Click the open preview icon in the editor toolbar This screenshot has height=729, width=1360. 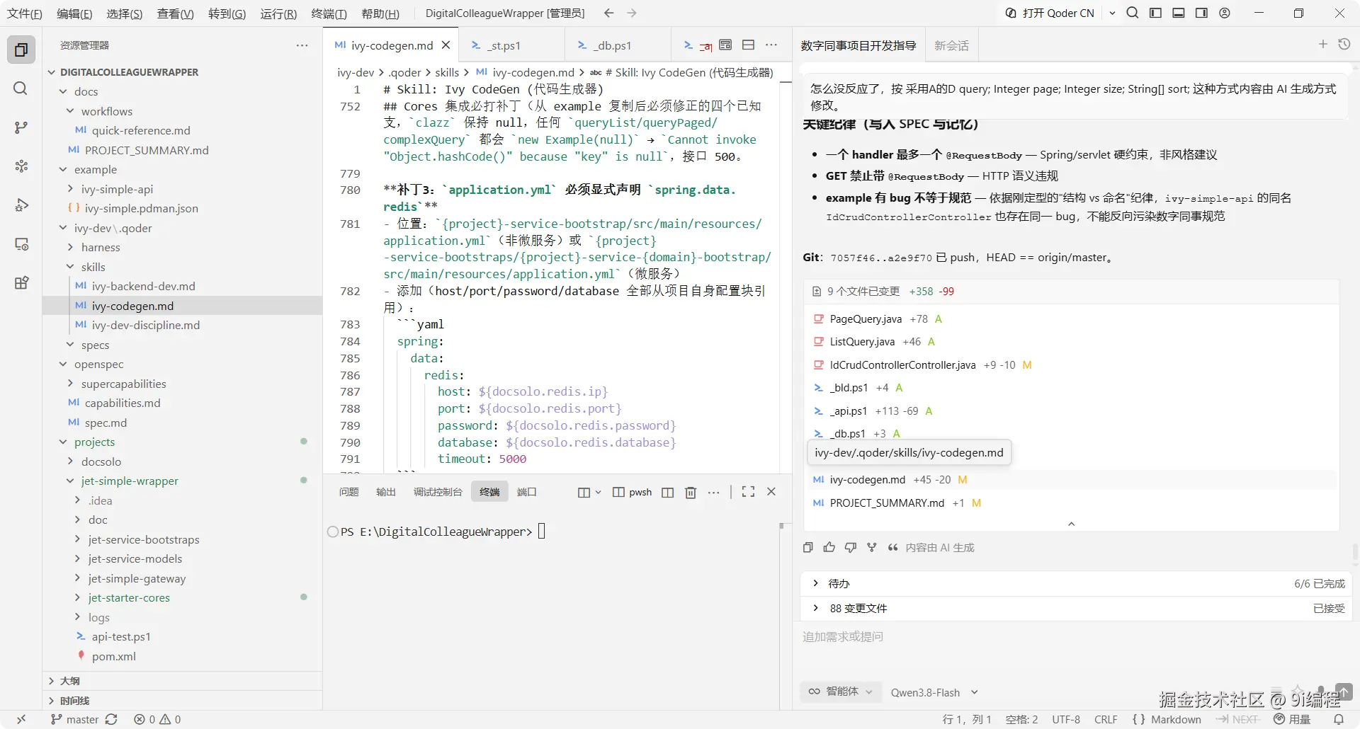(725, 45)
